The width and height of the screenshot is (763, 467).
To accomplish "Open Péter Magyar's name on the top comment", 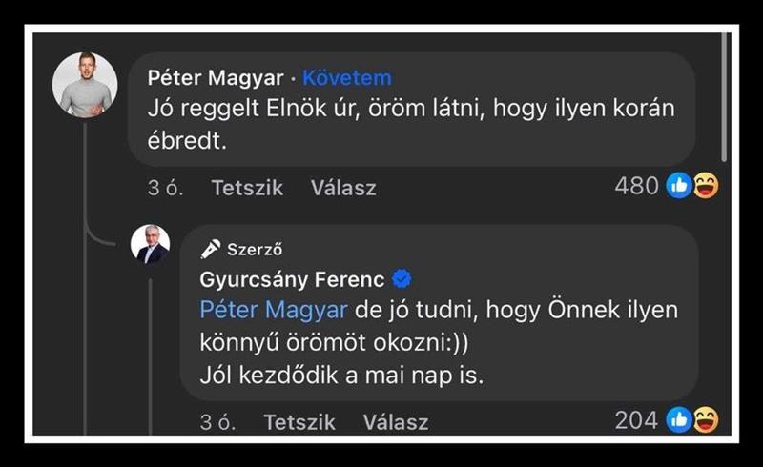I will coord(214,78).
